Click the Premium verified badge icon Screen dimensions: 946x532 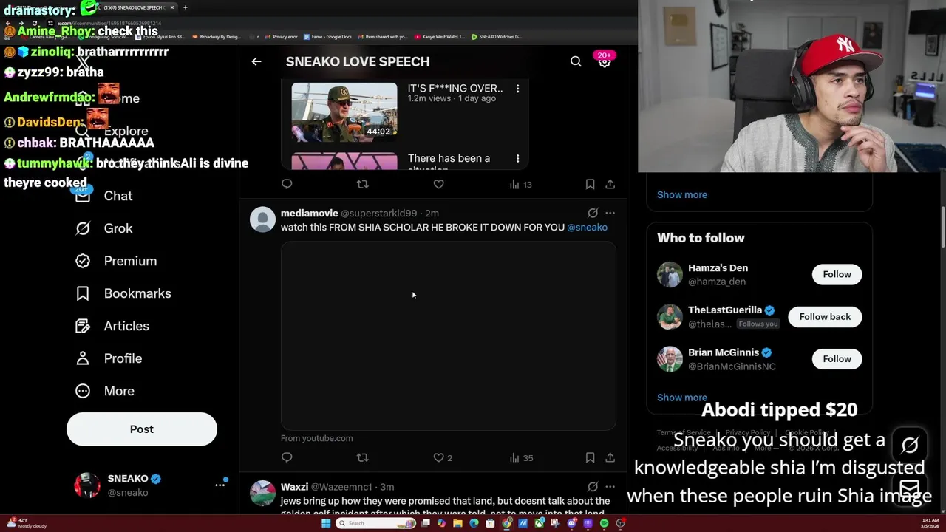(83, 261)
